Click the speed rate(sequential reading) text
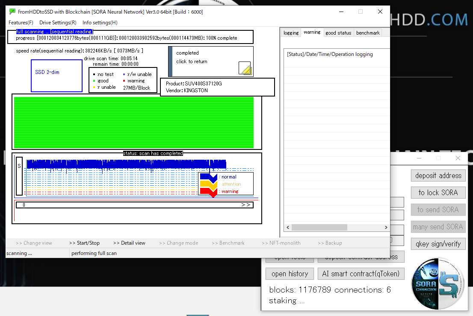This screenshot has height=316, width=473. (x=80, y=51)
